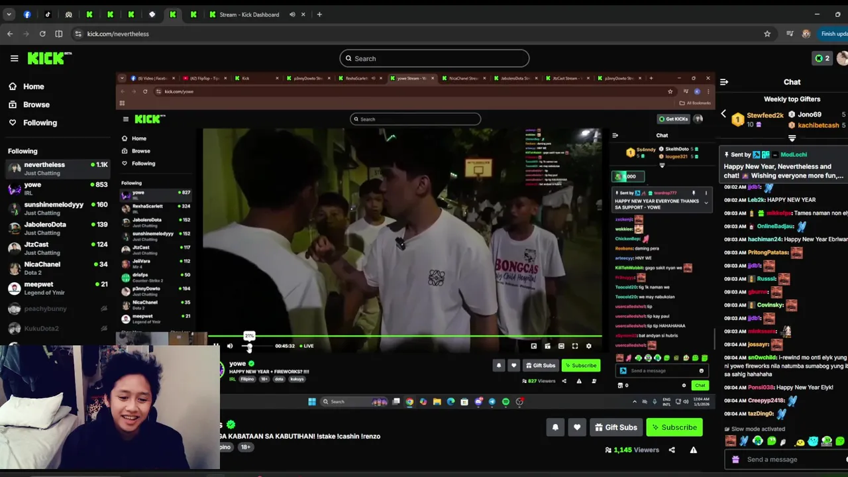The width and height of the screenshot is (848, 477).
Task: Jump to LIVE in the inner player
Action: pyautogui.click(x=307, y=346)
